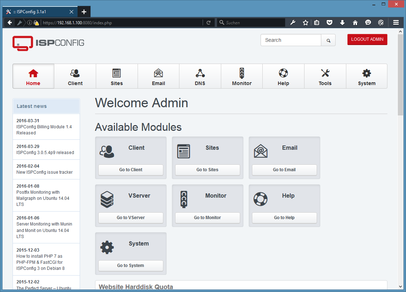Open the Home tab house icon
This screenshot has height=292, width=406.
(33, 74)
